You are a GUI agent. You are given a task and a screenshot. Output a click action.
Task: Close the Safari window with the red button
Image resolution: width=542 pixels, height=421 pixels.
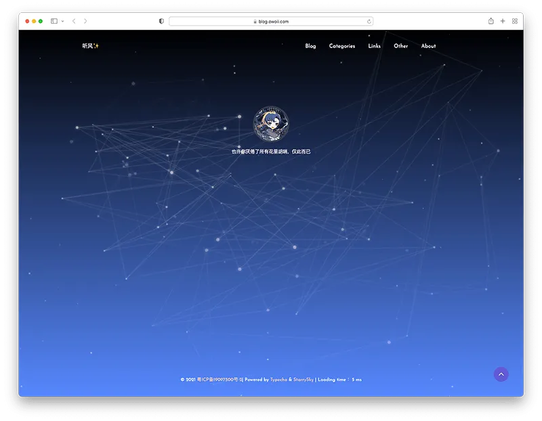tap(27, 22)
